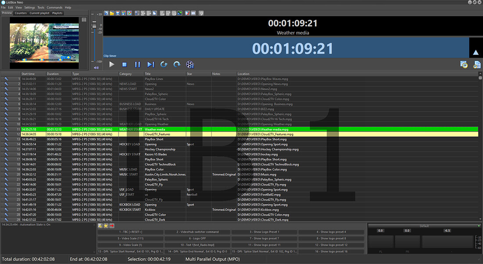The image size is (483, 264).
Task: Select the 'Razors VS Blades' row title
Action: [x=155, y=154]
